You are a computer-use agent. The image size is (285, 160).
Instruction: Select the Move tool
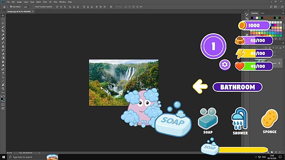(x=3, y=15)
